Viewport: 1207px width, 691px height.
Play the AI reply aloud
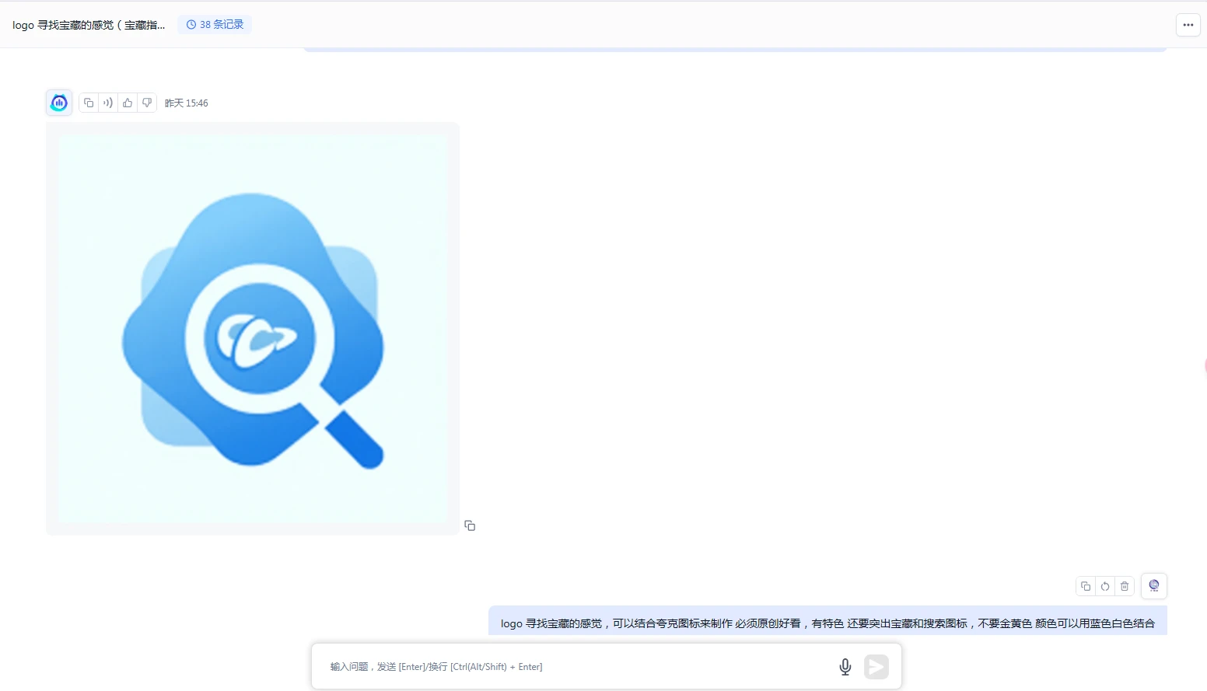[108, 103]
